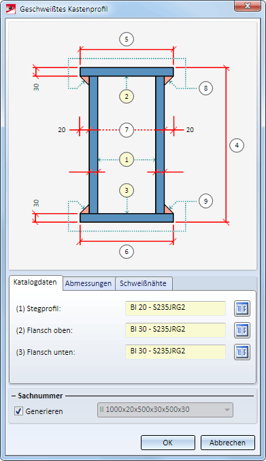Click circled number 5 top width marker
Screen dimensions: 266x461
tap(127, 39)
